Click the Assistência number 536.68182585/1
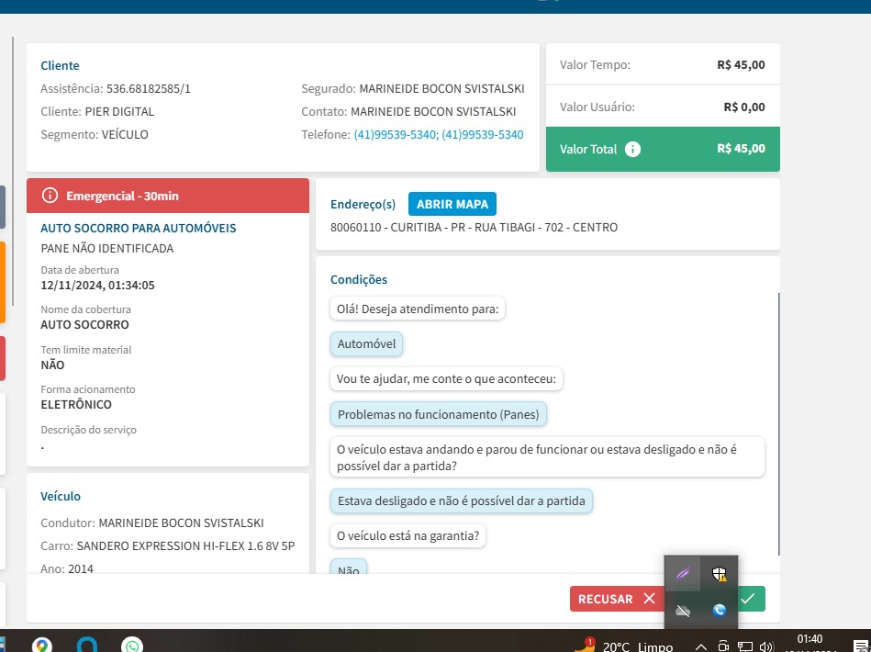 click(149, 88)
